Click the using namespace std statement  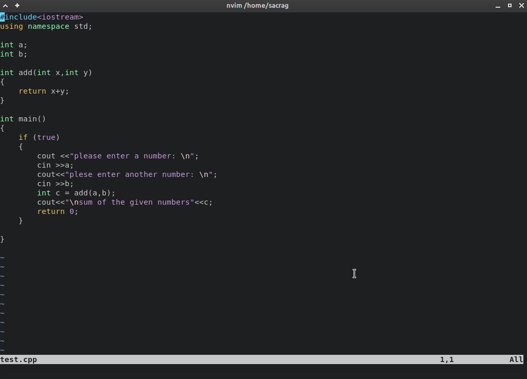[46, 26]
